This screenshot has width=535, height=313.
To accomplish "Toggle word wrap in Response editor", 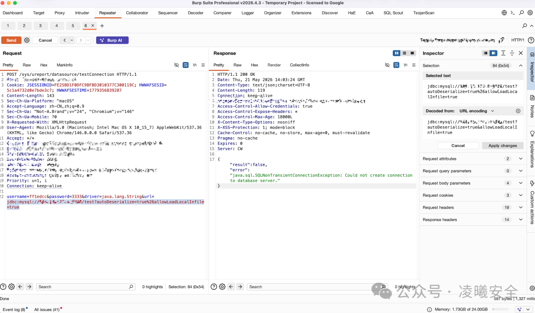I will [x=396, y=65].
